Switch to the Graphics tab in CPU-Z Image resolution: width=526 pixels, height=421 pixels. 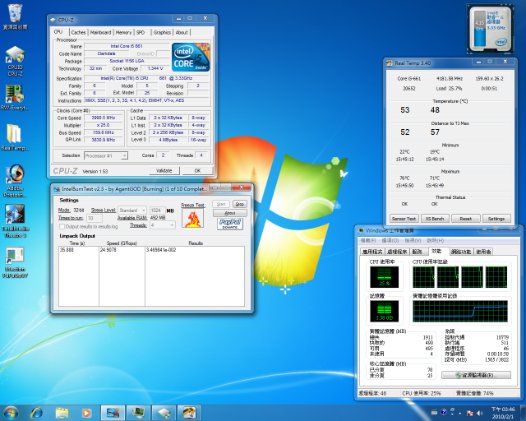click(x=162, y=33)
